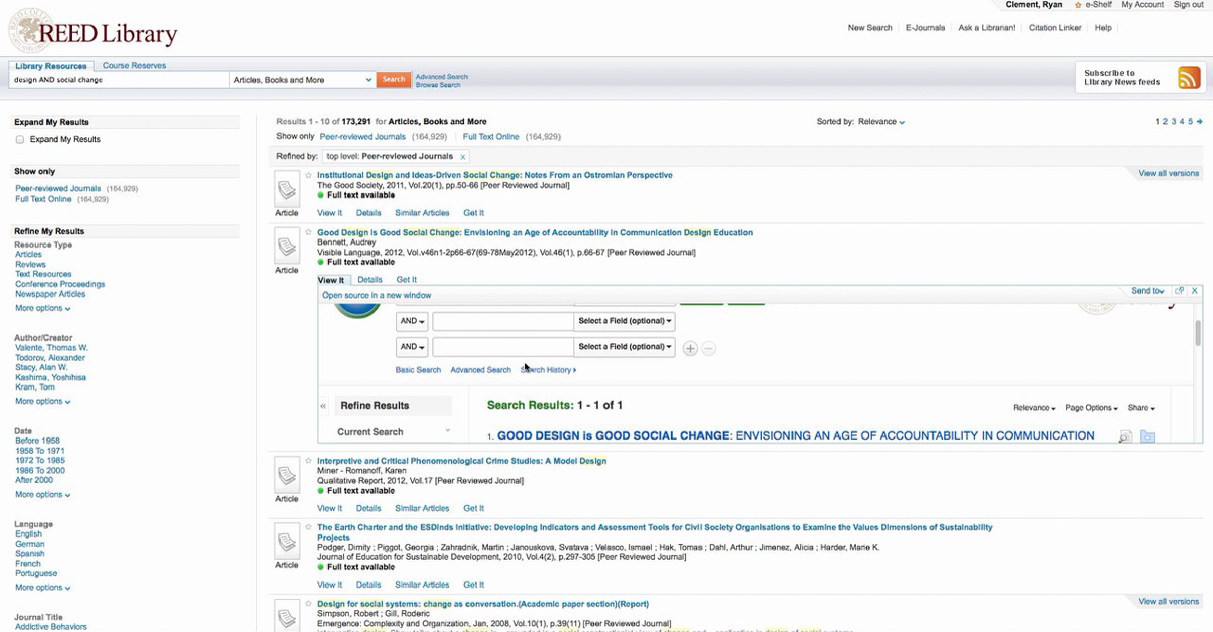Star the Good Design is Good Social Change article

(x=308, y=232)
